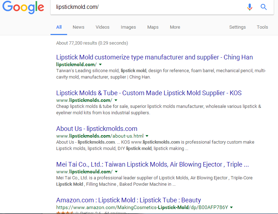This screenshot has width=278, height=214.
Task: Click the Cheap lipstick molds & tube snippet
Action: (x=159, y=110)
